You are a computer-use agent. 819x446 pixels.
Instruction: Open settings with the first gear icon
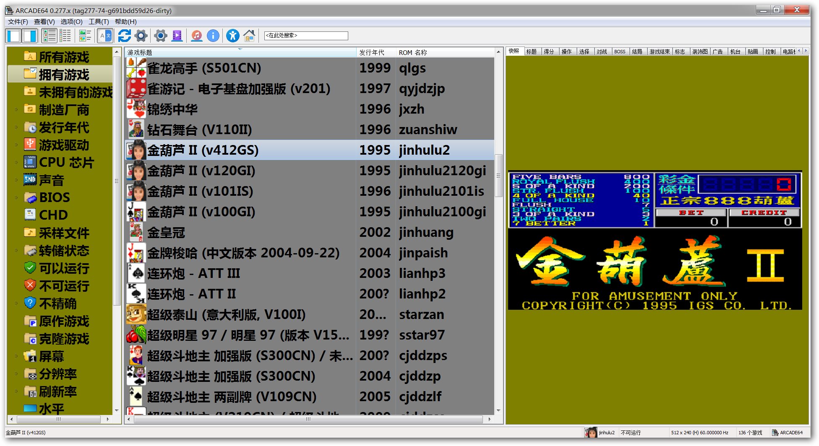(x=141, y=36)
